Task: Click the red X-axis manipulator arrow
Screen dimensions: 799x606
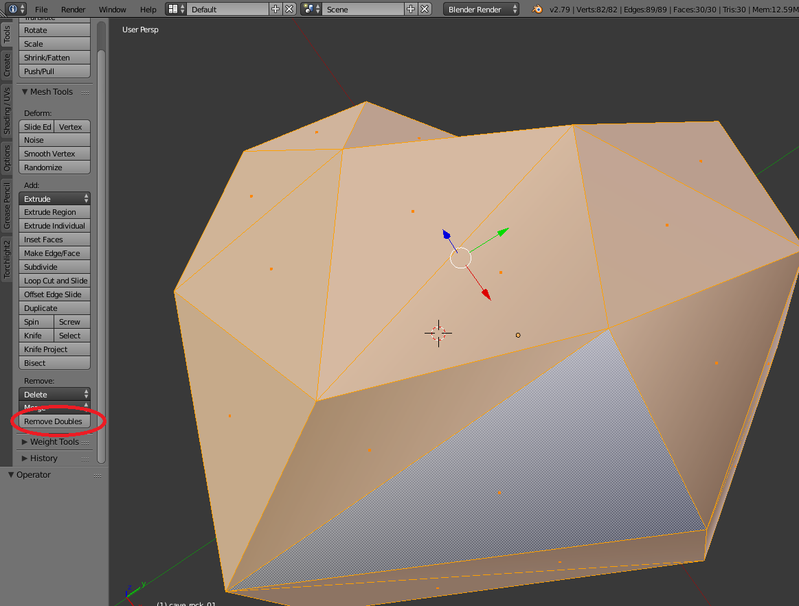Action: (485, 294)
